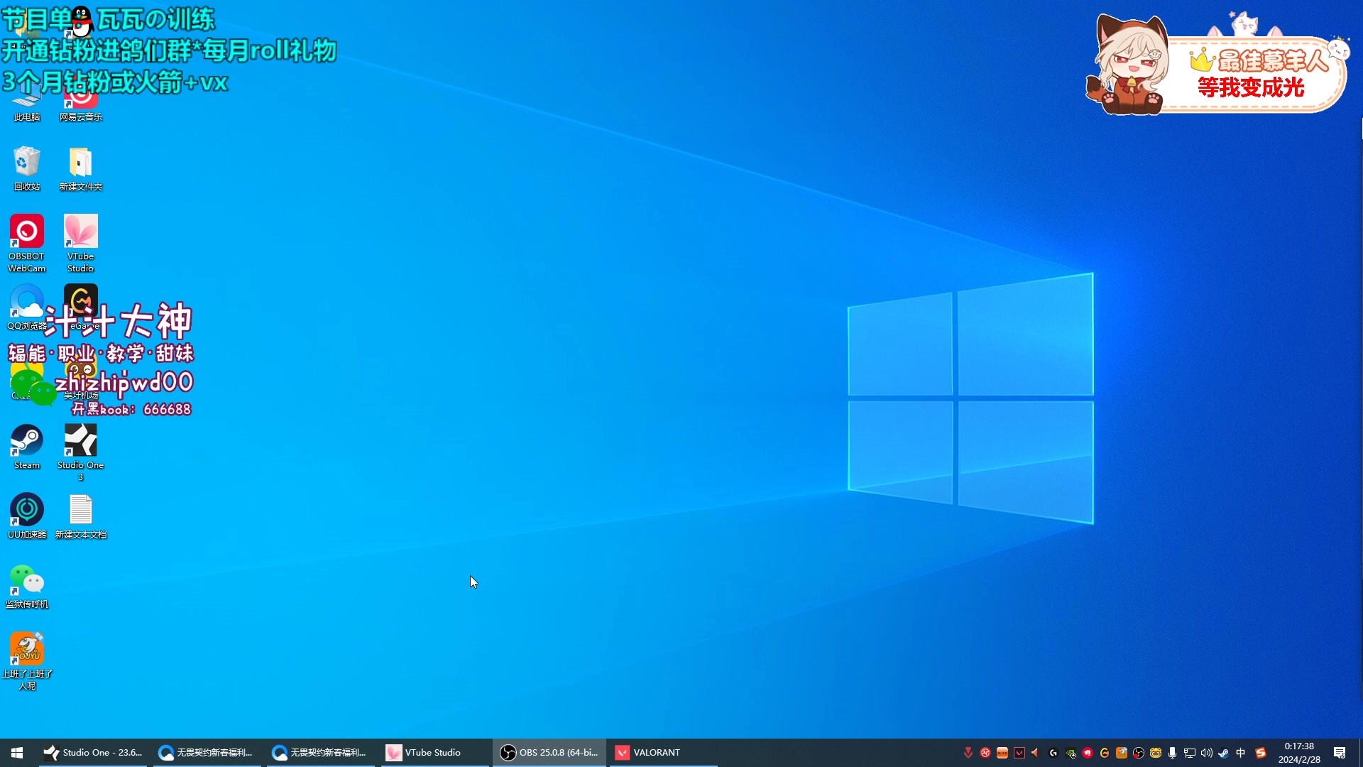Open the clock showing 0:17:38
This screenshot has width=1363, height=767.
(1299, 753)
